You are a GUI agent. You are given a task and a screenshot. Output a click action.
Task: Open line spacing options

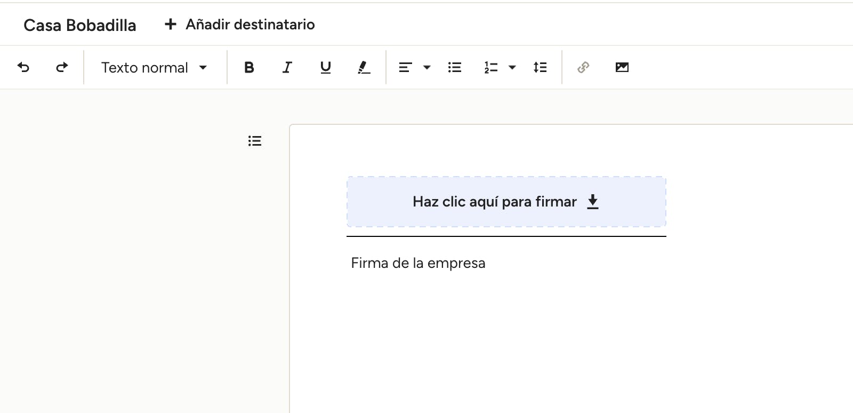click(540, 67)
